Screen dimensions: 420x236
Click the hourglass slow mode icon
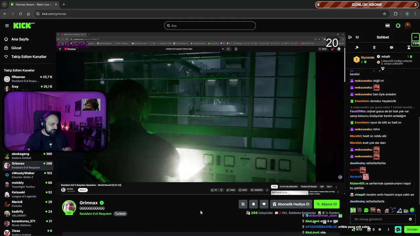tap(409, 48)
